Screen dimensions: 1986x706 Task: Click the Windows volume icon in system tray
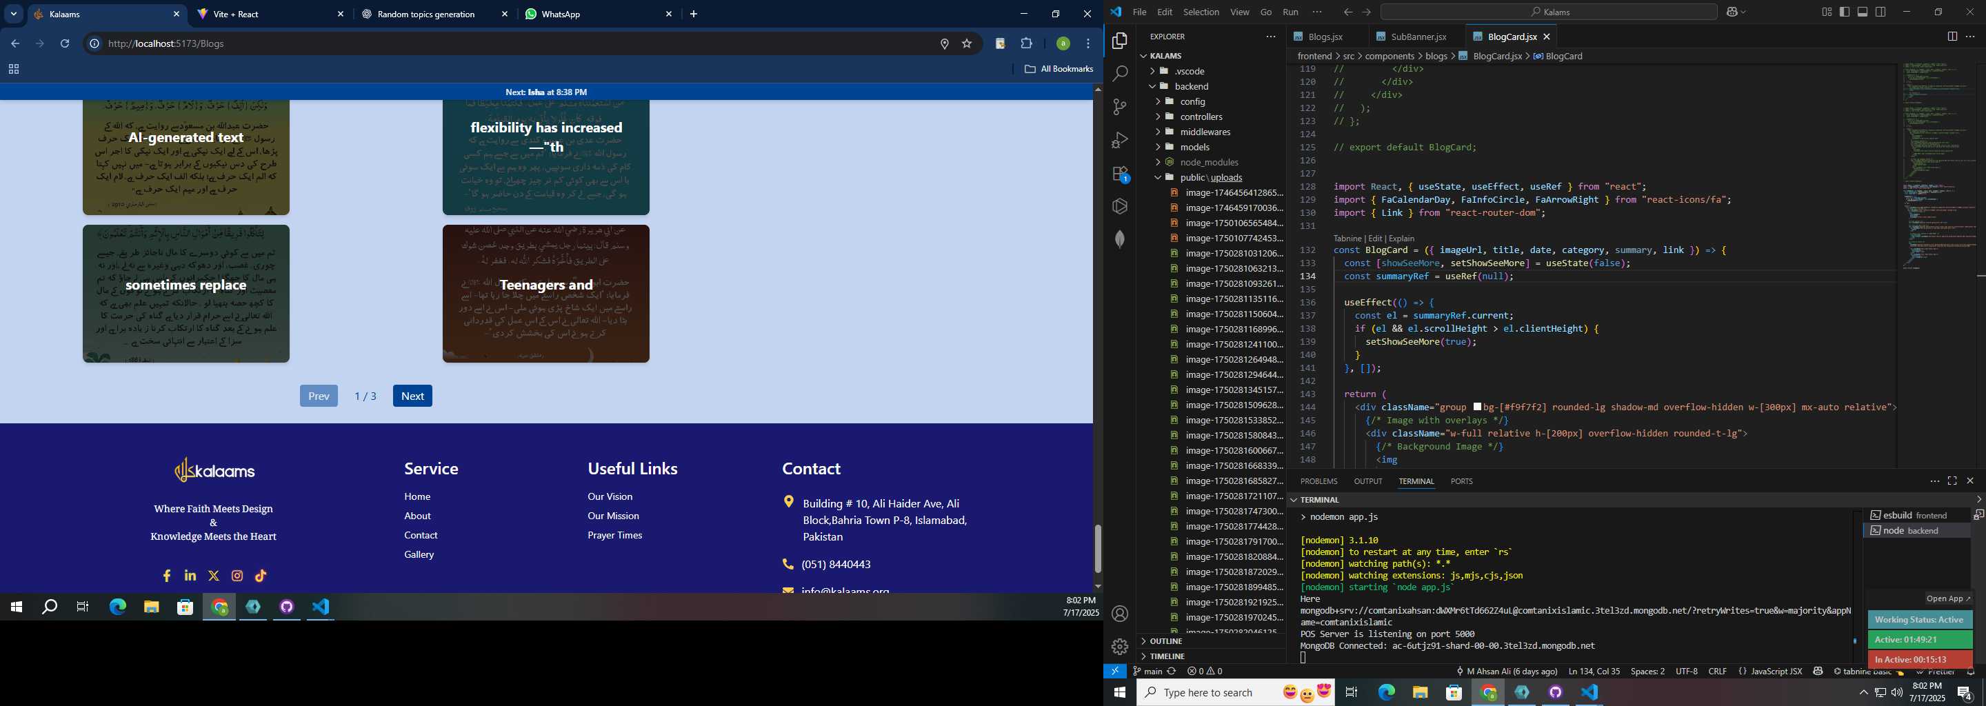(x=1896, y=692)
